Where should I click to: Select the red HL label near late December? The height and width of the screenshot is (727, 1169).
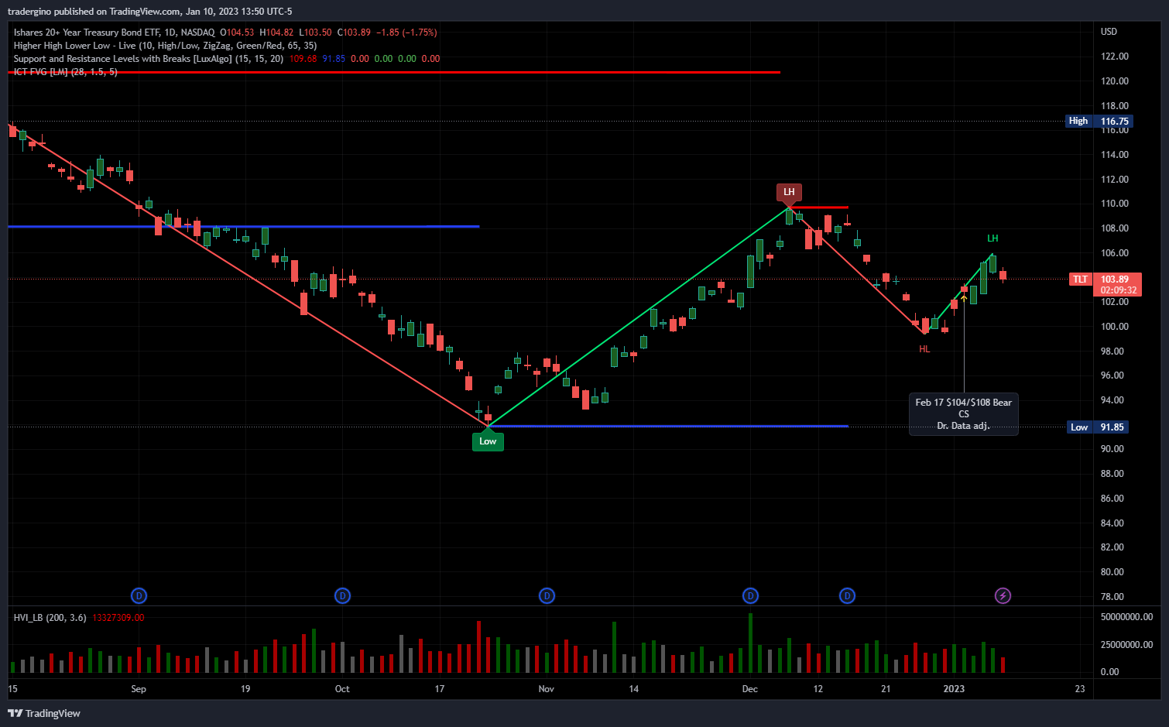point(924,349)
